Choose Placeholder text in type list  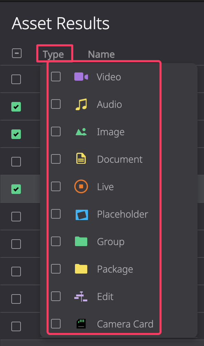pyautogui.click(x=123, y=214)
